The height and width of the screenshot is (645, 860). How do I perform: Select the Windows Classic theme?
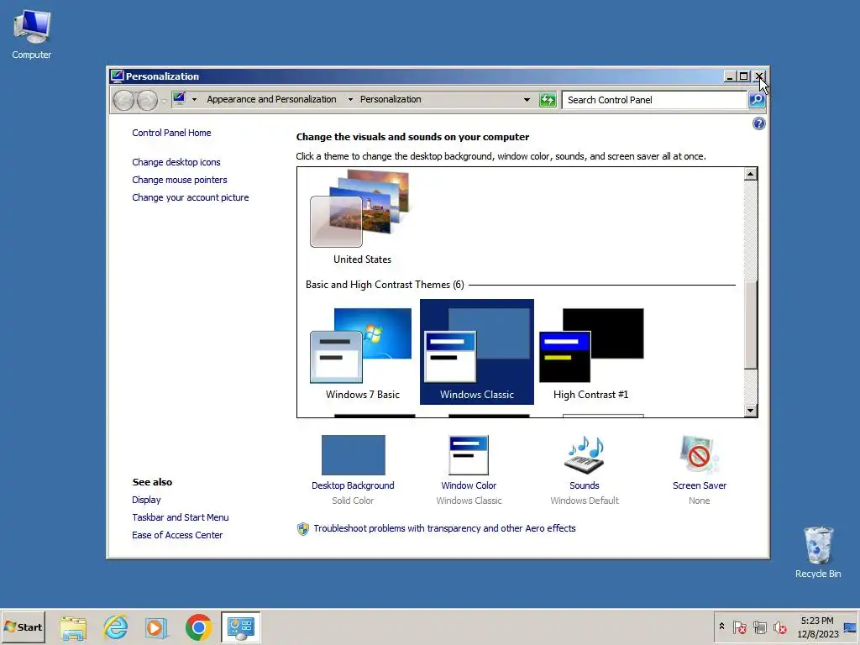point(477,352)
